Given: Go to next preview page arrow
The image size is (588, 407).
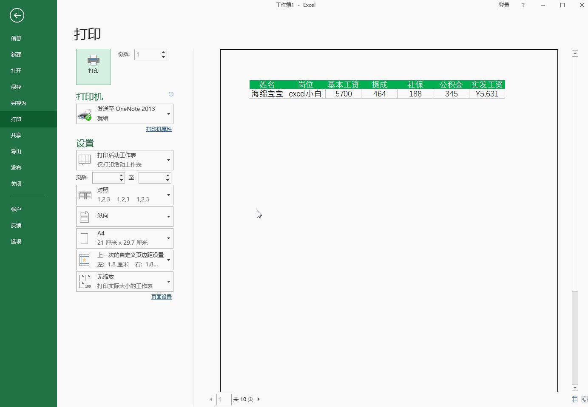Looking at the screenshot, I should pos(258,399).
